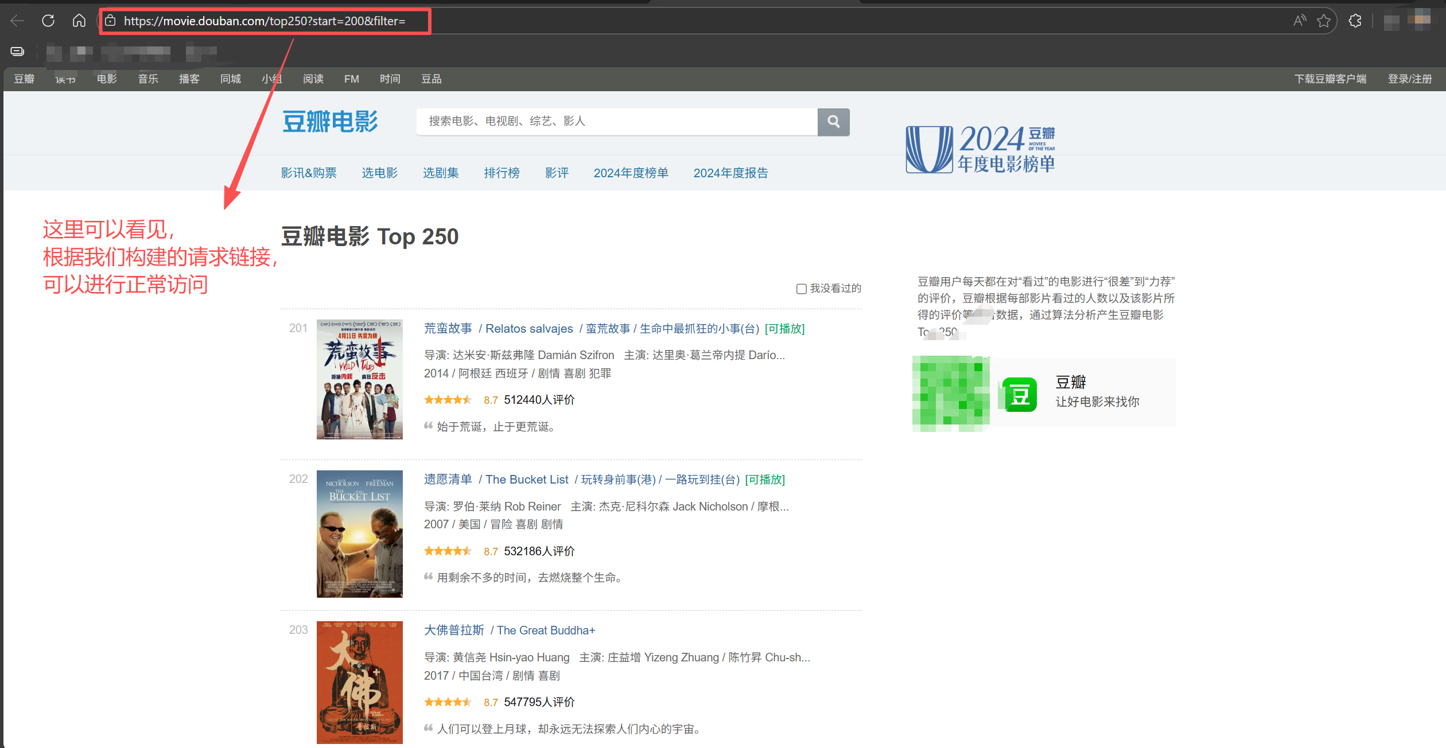Check the 我没看过的 checkbox
This screenshot has width=1446, height=748.
(x=802, y=289)
